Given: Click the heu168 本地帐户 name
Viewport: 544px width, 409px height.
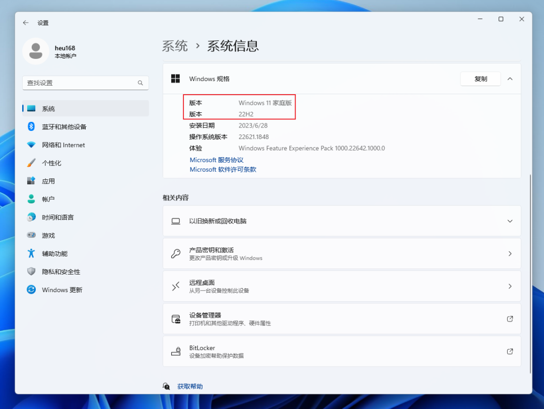Looking at the screenshot, I should [x=65, y=51].
